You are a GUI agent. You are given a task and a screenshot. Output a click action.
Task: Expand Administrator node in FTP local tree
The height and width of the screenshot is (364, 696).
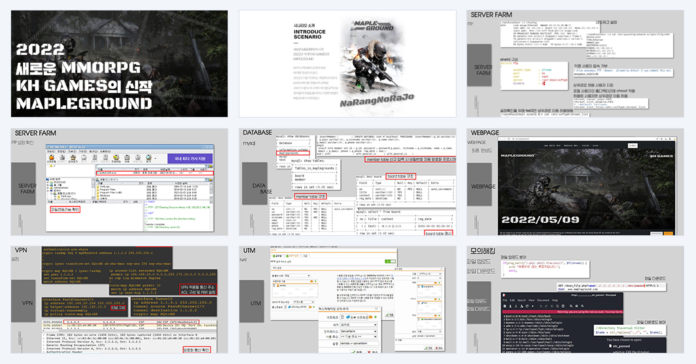pos(48,188)
